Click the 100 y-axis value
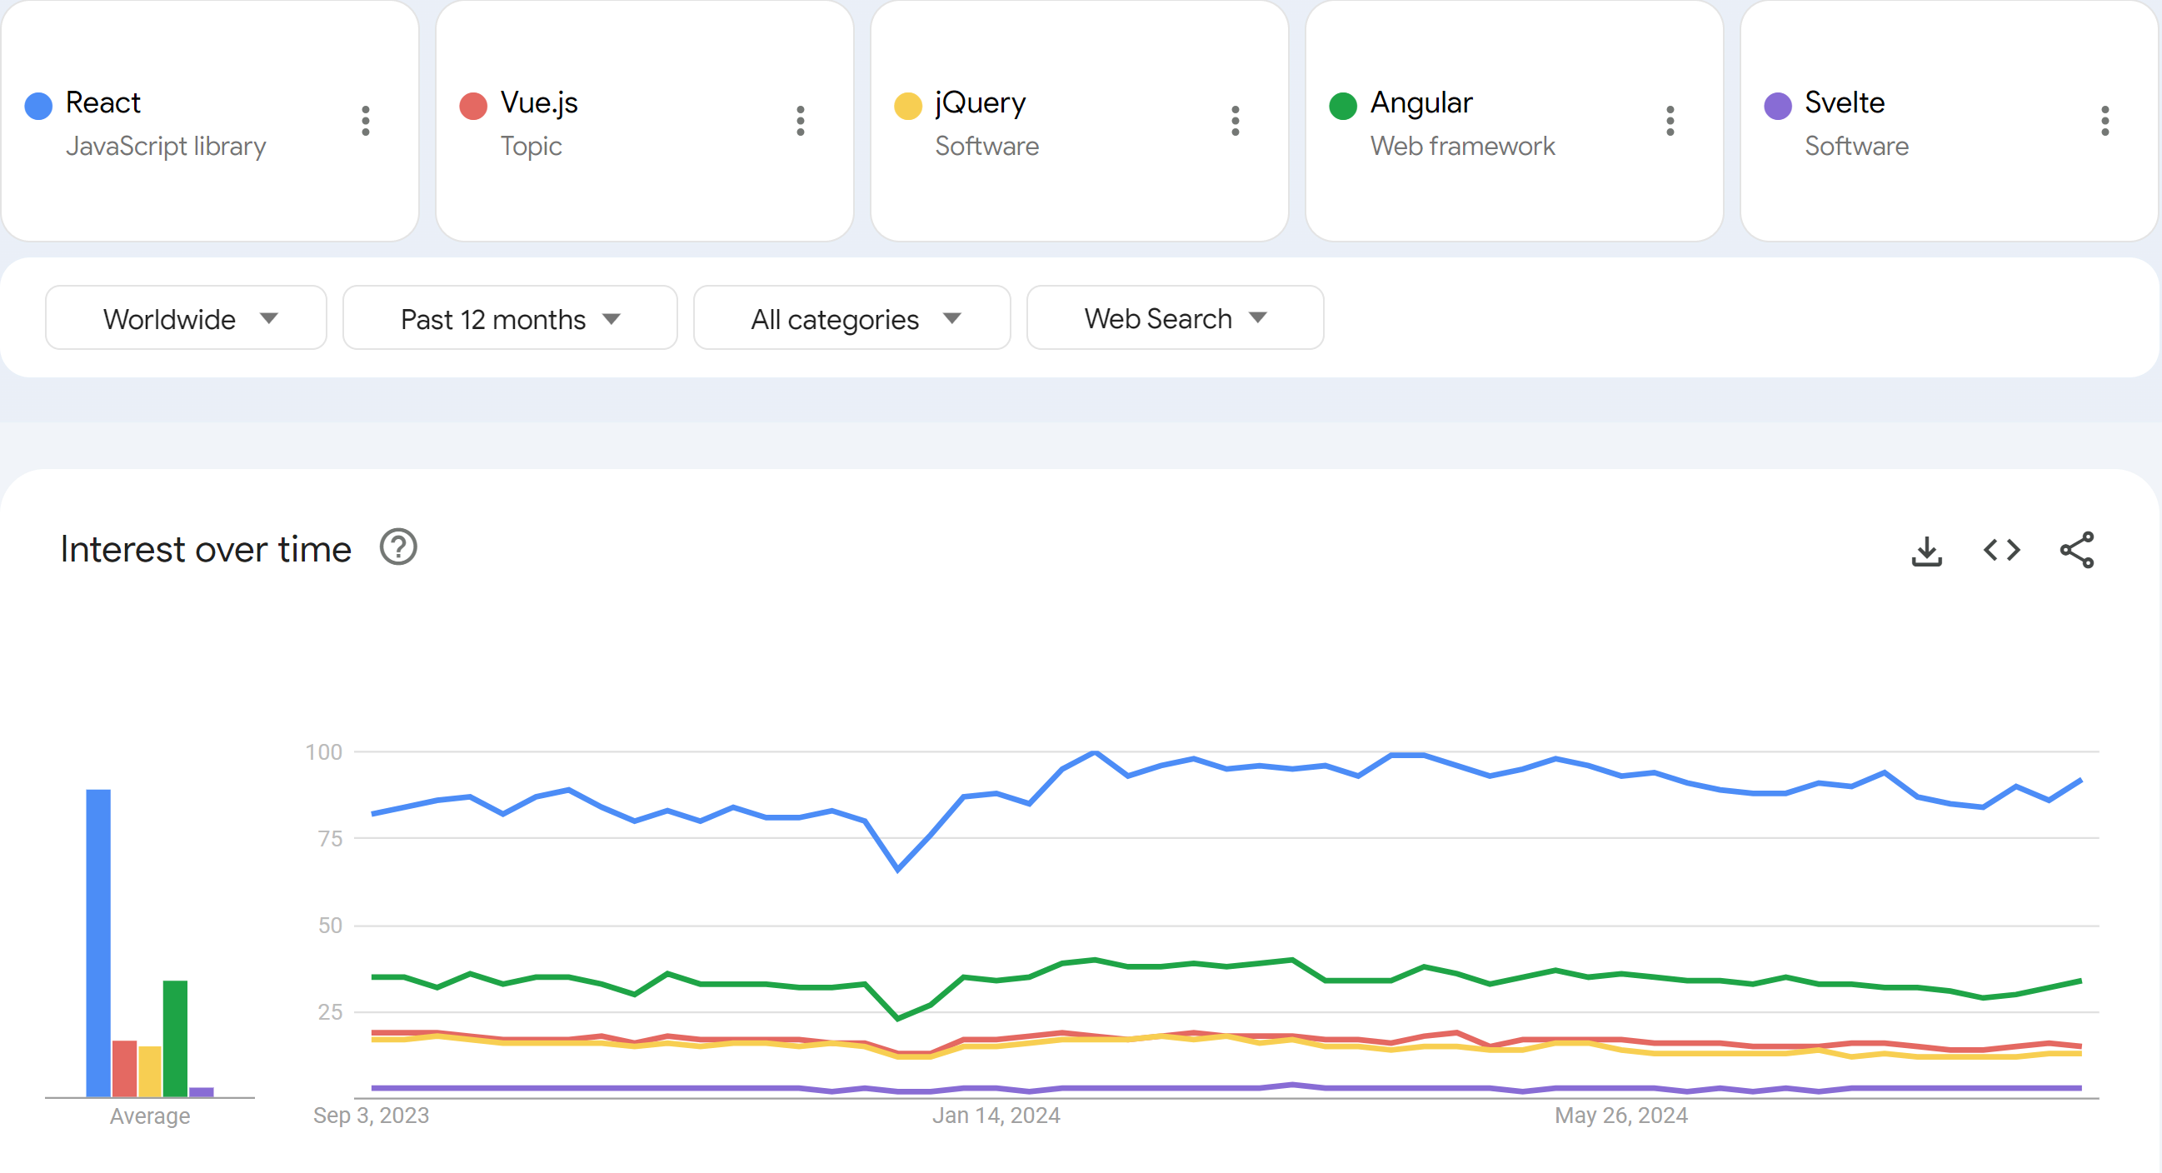 324,752
